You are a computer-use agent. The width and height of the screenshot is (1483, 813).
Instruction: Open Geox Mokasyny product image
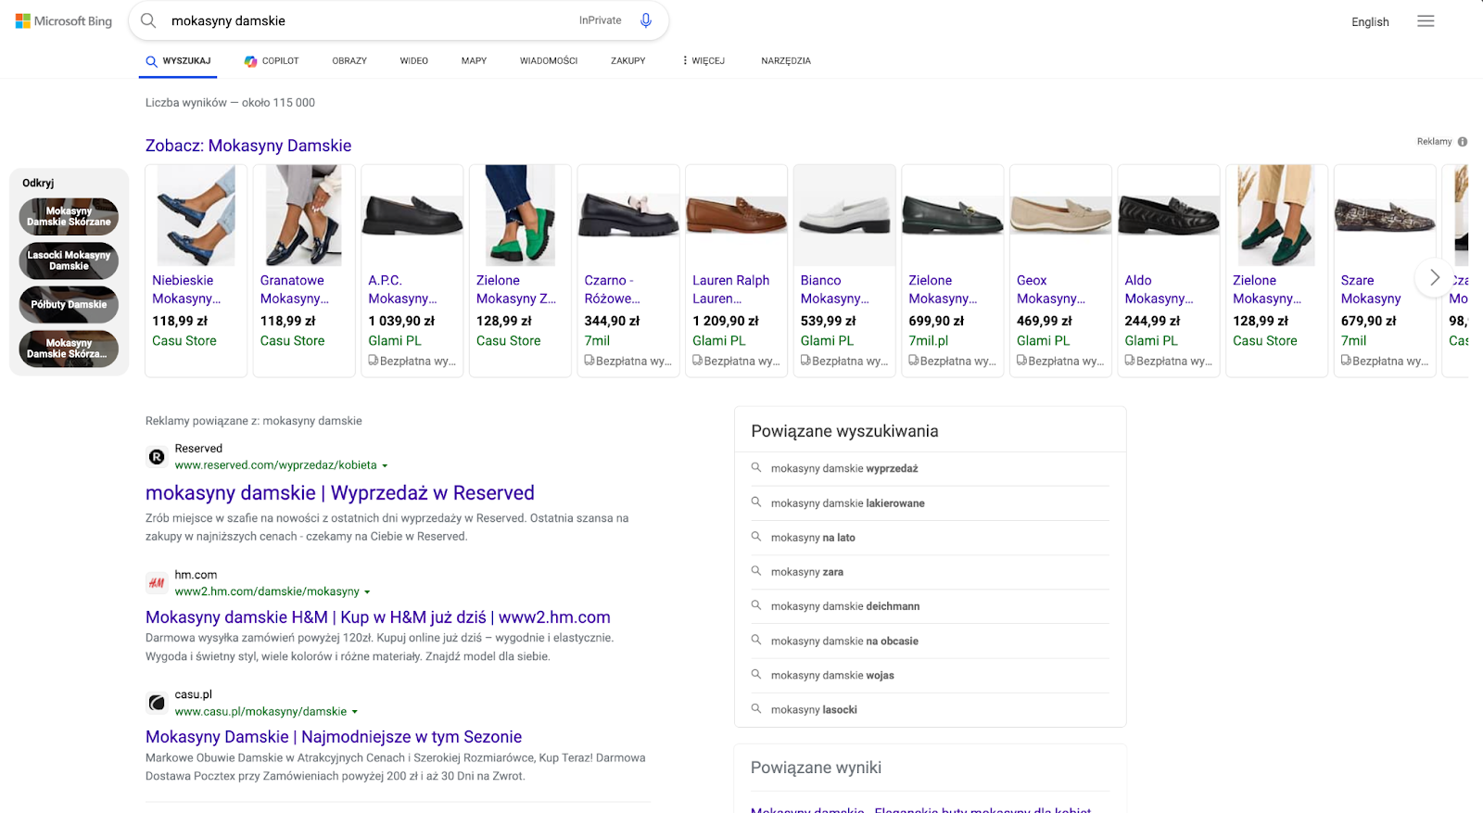pos(1060,216)
